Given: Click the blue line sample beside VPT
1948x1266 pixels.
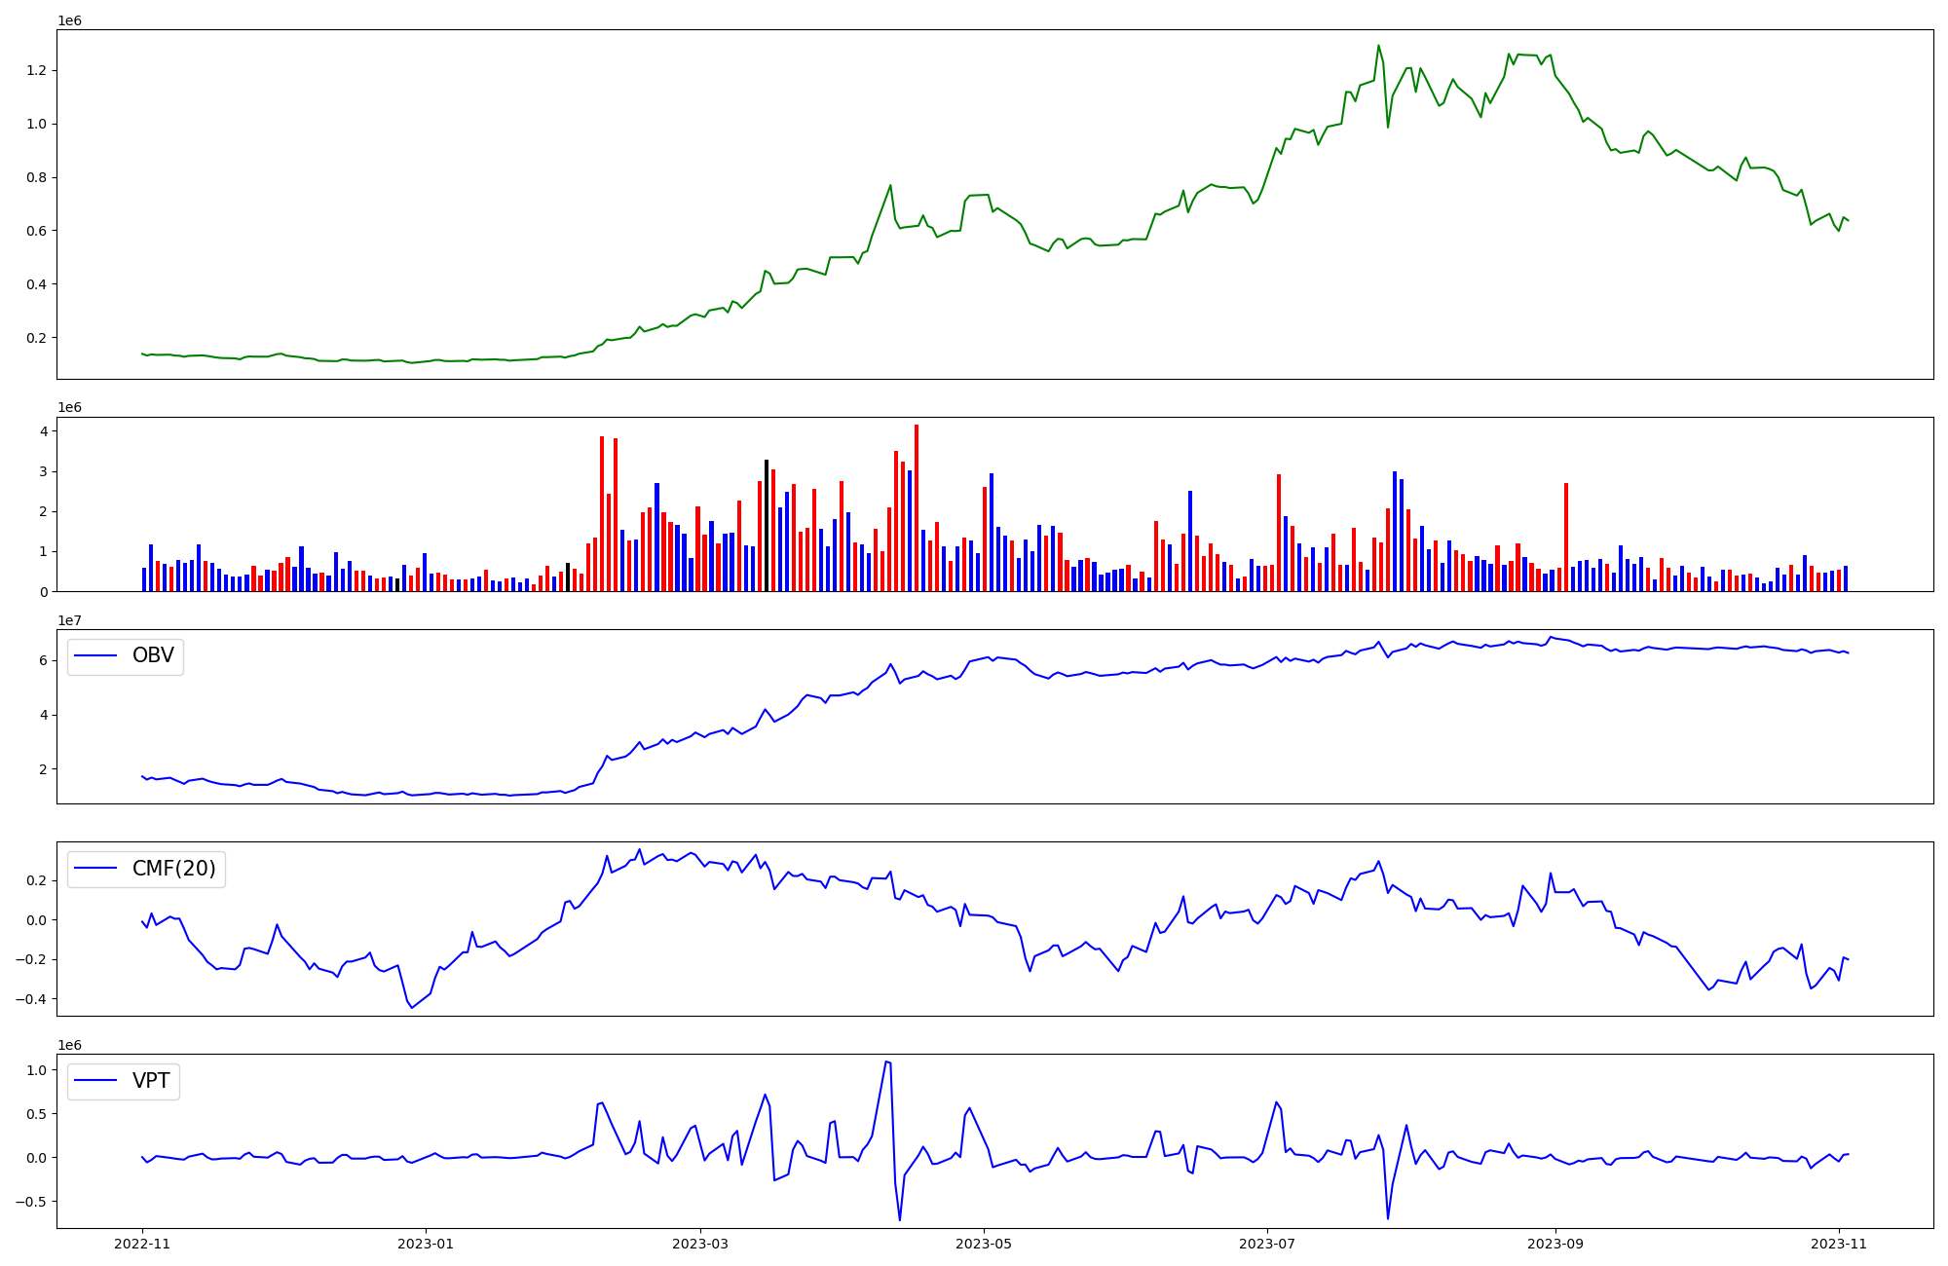Looking at the screenshot, I should (x=95, y=1081).
